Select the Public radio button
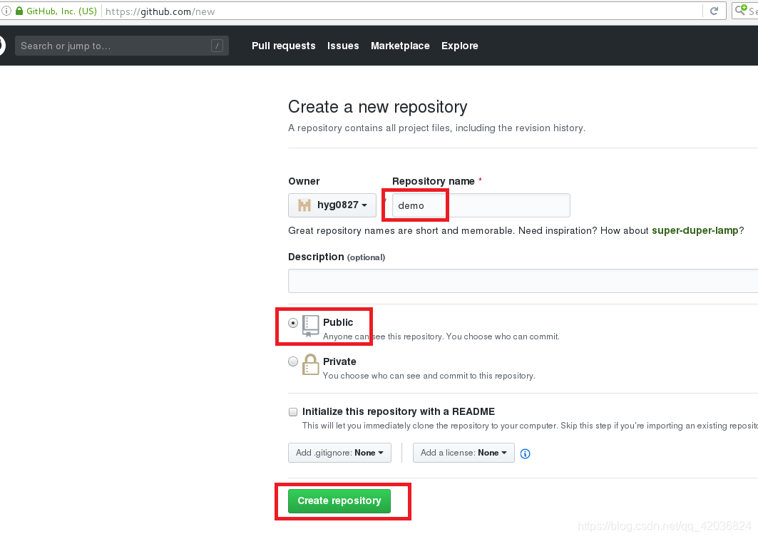The image size is (758, 539). pyautogui.click(x=293, y=323)
